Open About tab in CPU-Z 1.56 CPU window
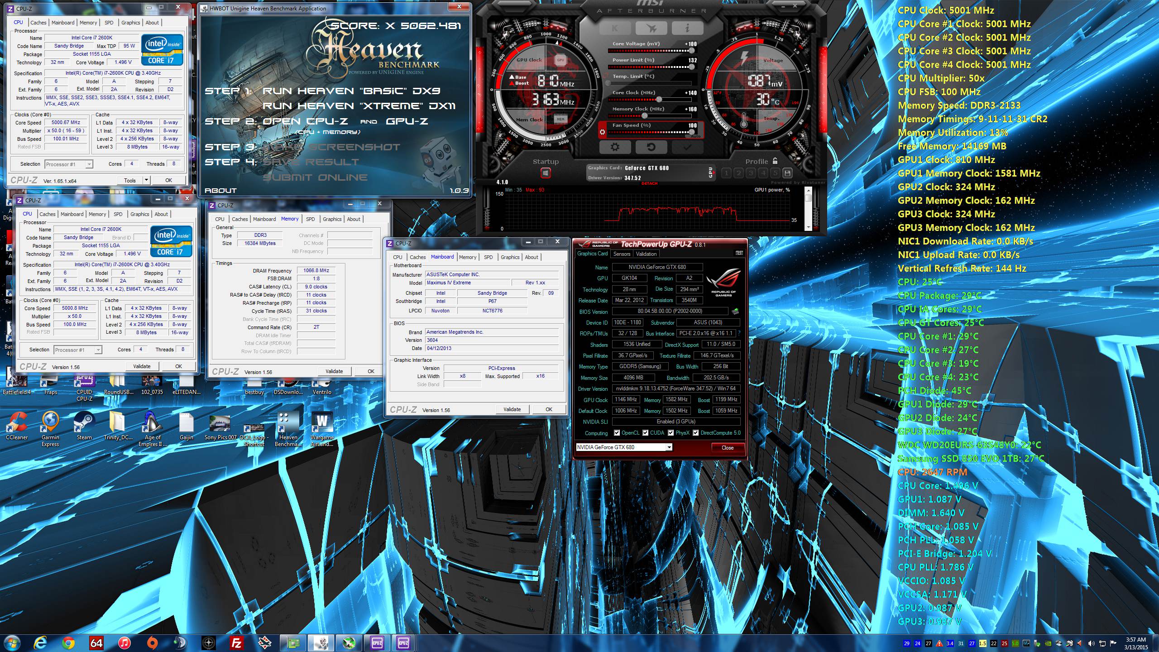1159x652 pixels. point(161,214)
